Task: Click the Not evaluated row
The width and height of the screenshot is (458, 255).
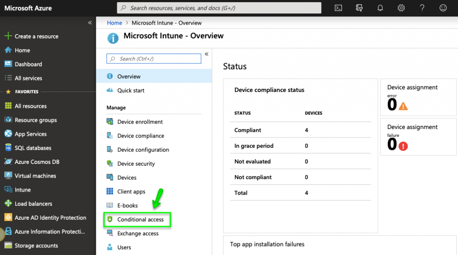Action: coord(301,161)
